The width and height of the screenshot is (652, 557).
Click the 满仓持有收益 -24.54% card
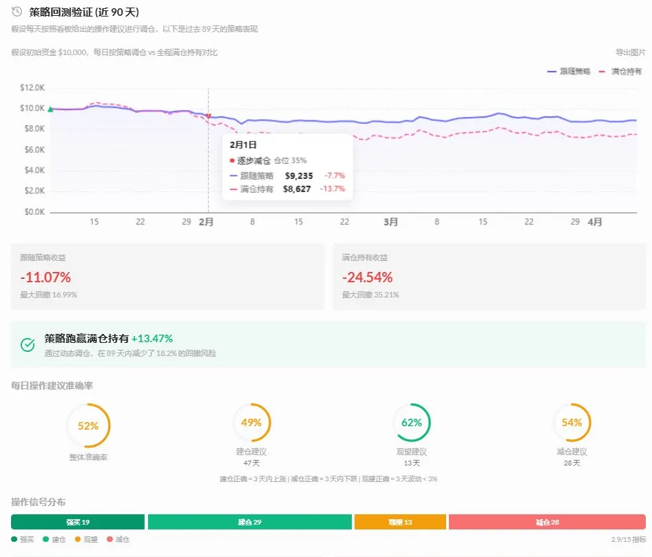click(x=489, y=276)
